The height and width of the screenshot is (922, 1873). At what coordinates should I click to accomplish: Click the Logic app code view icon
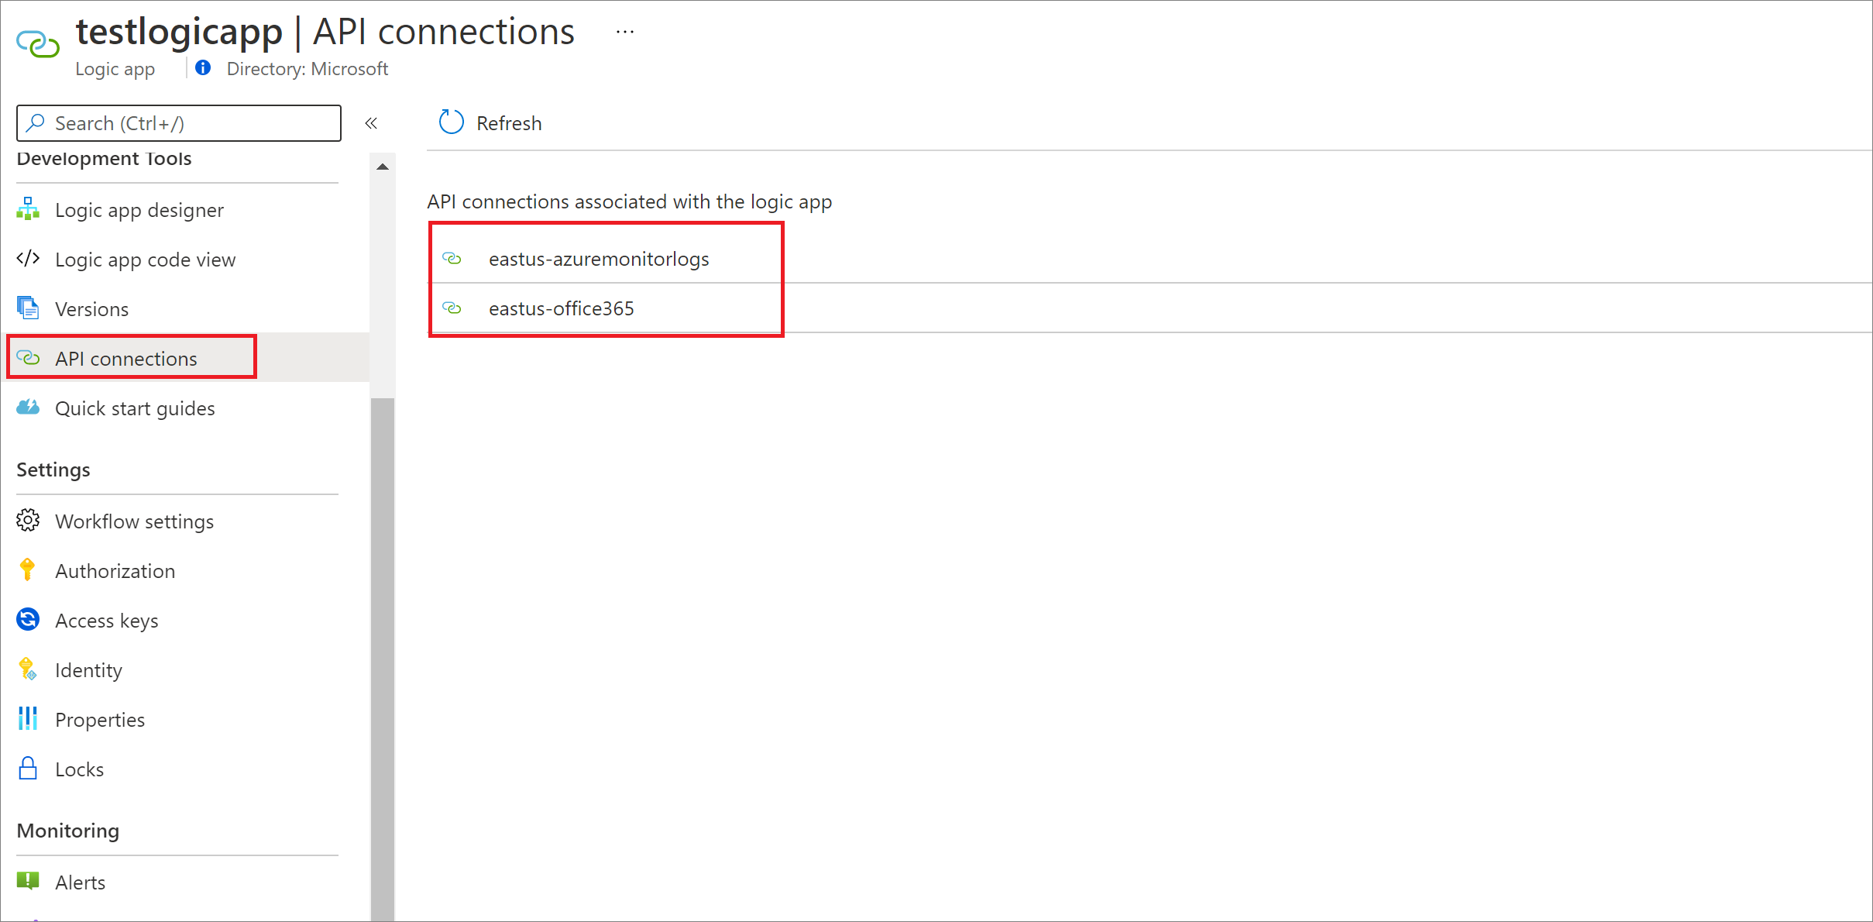coord(28,259)
